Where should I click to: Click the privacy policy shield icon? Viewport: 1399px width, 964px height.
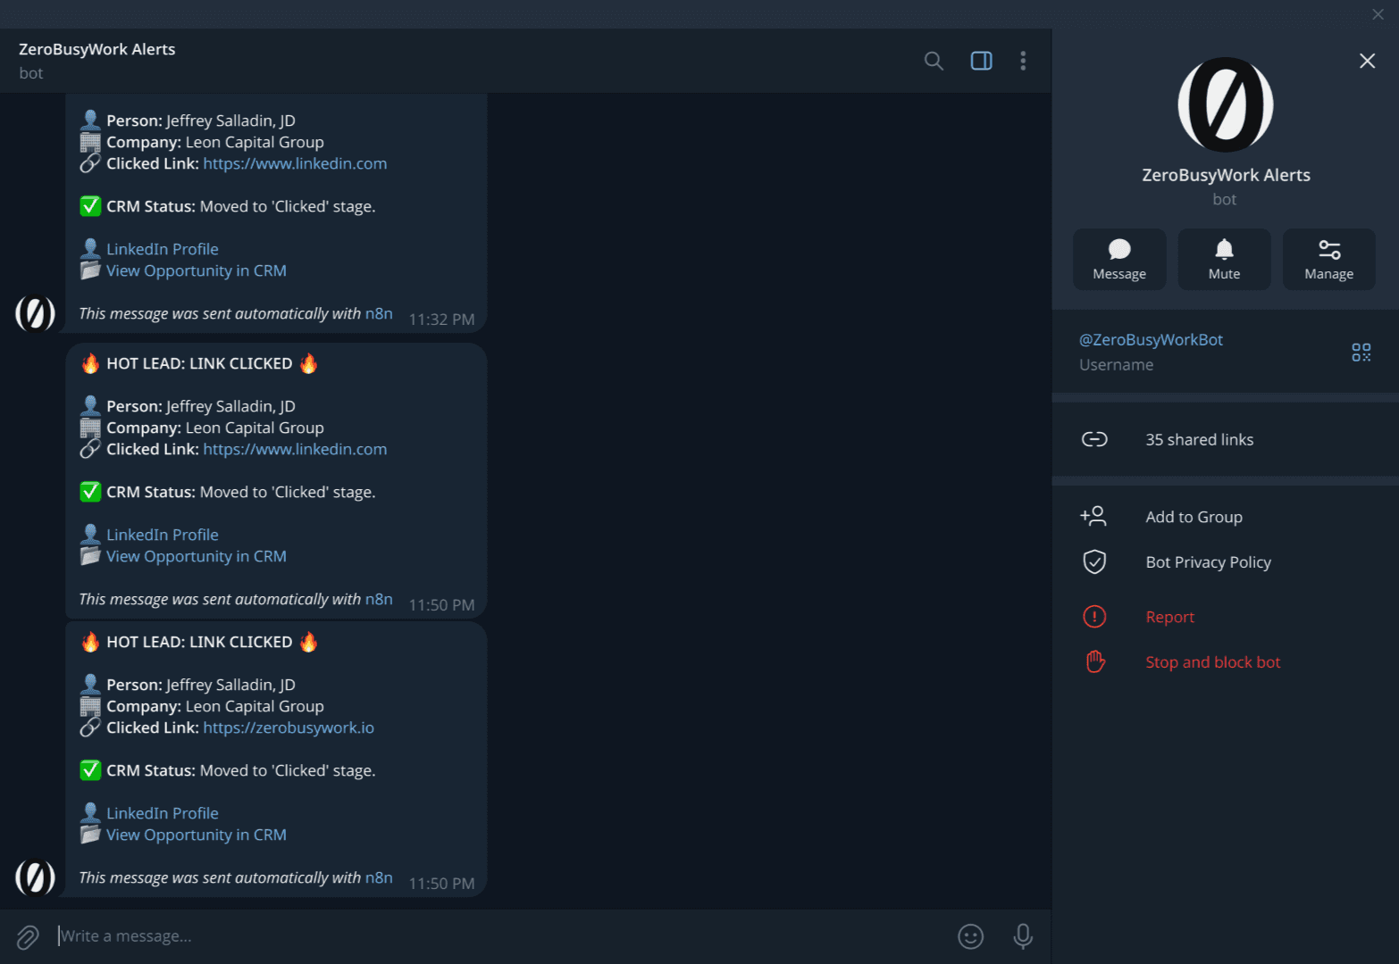click(1094, 561)
